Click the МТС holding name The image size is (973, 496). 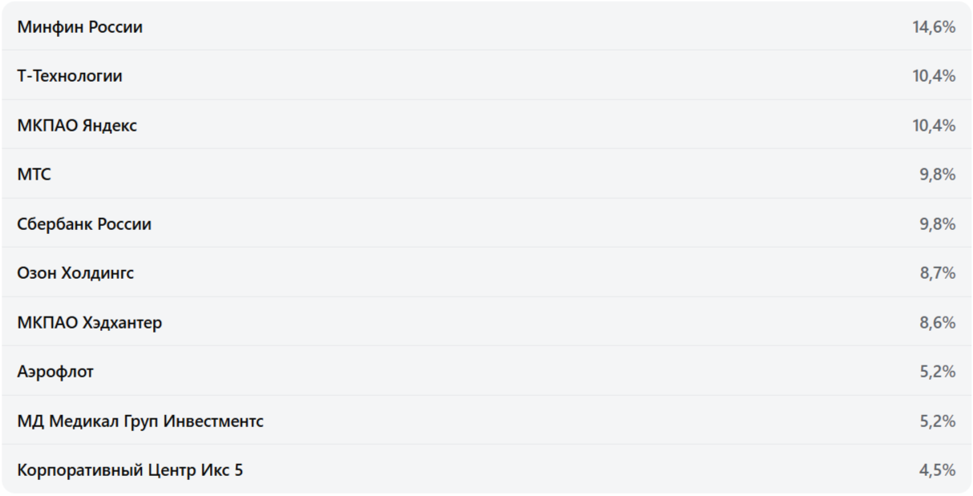34,175
